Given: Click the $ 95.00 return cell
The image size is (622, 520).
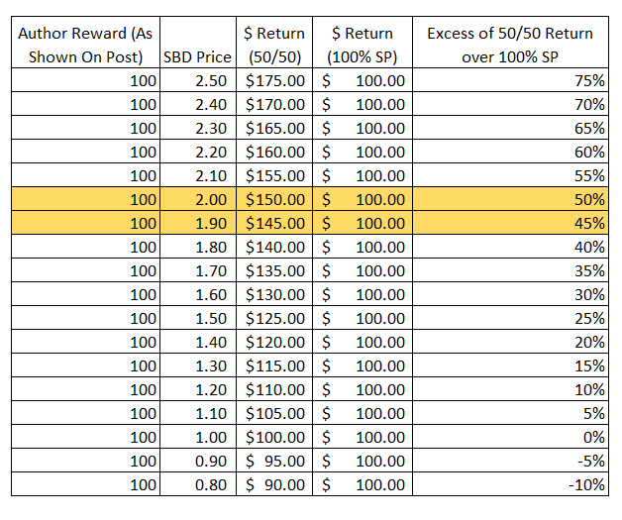Looking at the screenshot, I should tap(274, 462).
